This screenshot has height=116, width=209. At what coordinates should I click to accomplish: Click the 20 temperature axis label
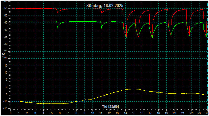click(x=6, y=58)
